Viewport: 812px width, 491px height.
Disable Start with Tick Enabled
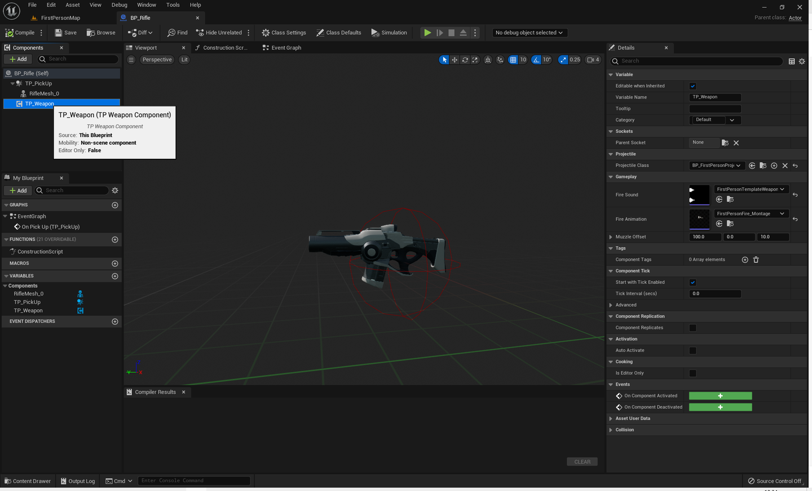692,282
